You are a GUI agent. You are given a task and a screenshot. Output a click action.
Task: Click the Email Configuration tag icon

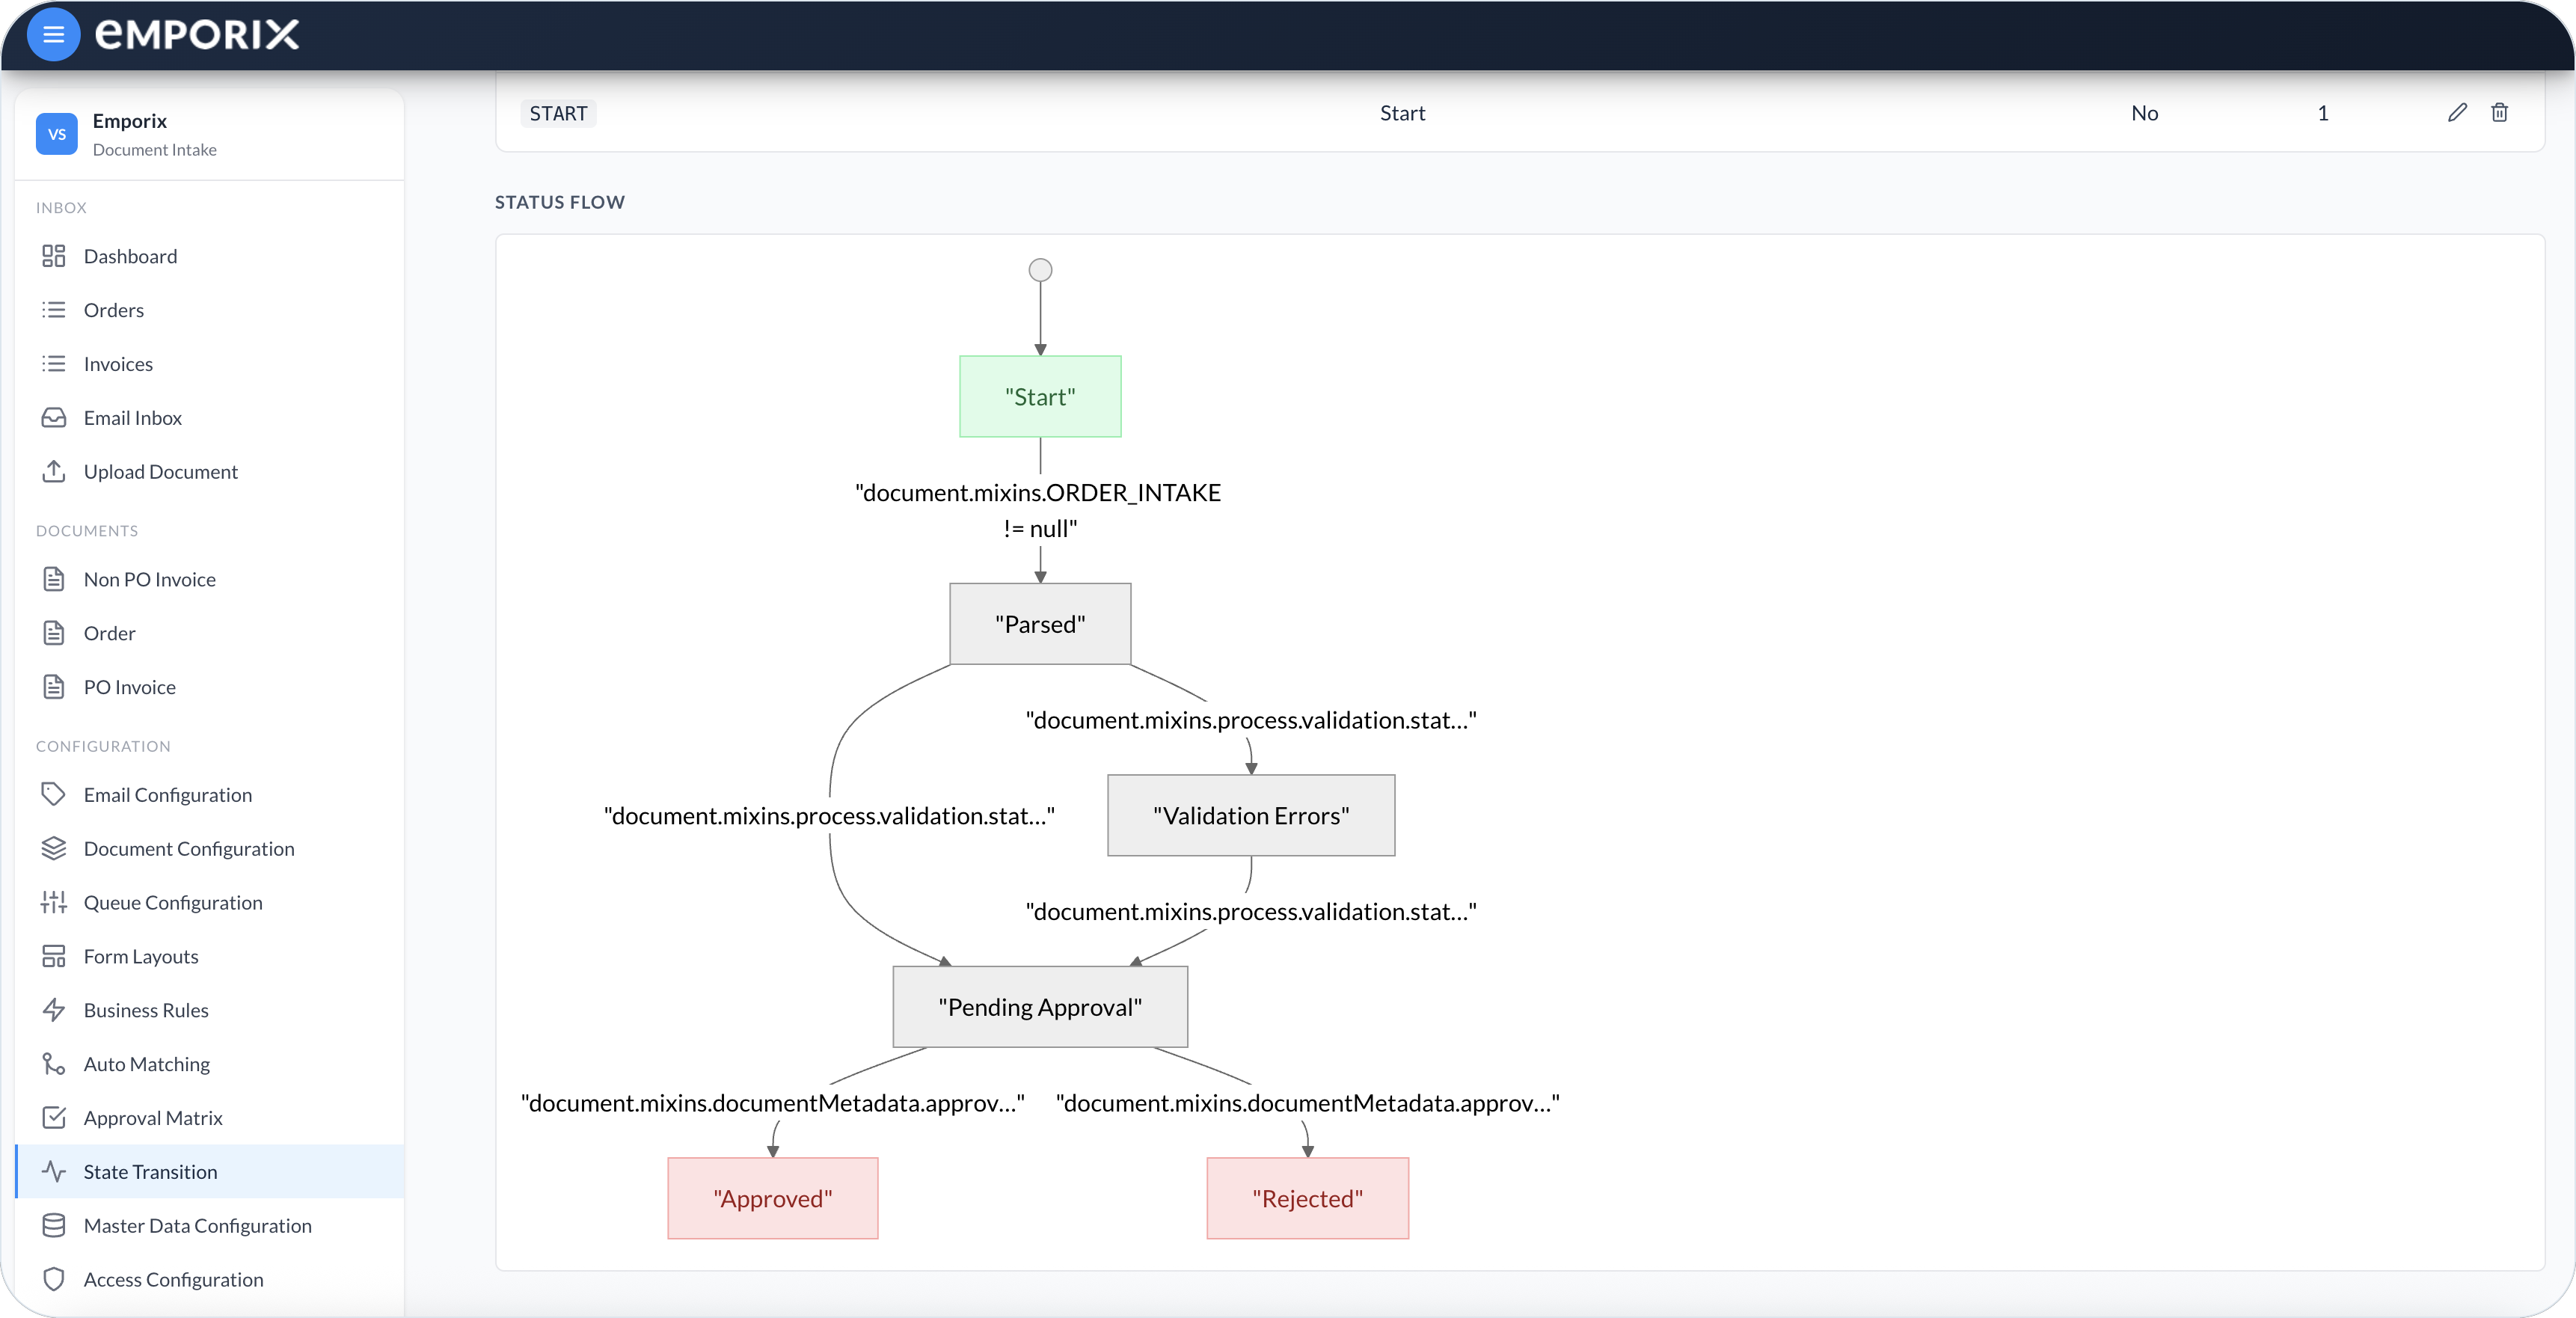(x=54, y=795)
